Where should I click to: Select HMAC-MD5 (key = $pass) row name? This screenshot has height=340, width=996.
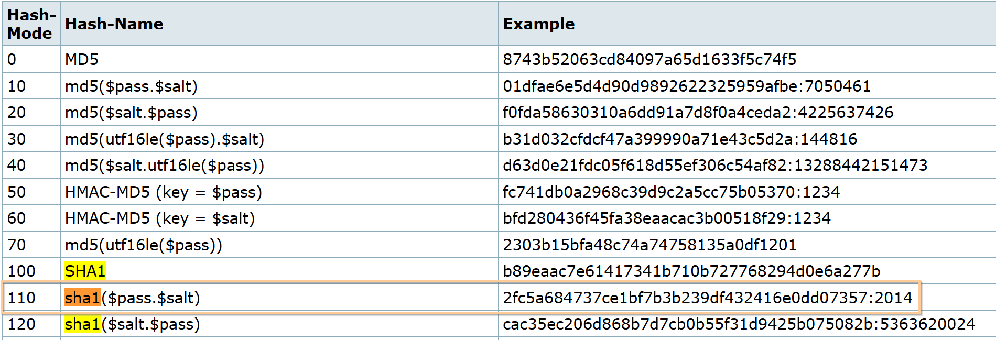[x=163, y=192]
